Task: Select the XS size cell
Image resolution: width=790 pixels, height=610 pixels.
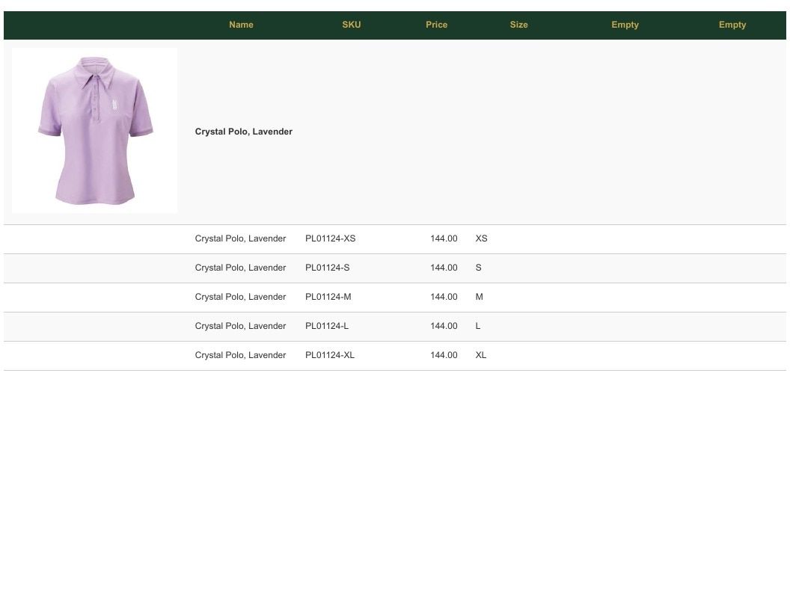Action: 481,238
